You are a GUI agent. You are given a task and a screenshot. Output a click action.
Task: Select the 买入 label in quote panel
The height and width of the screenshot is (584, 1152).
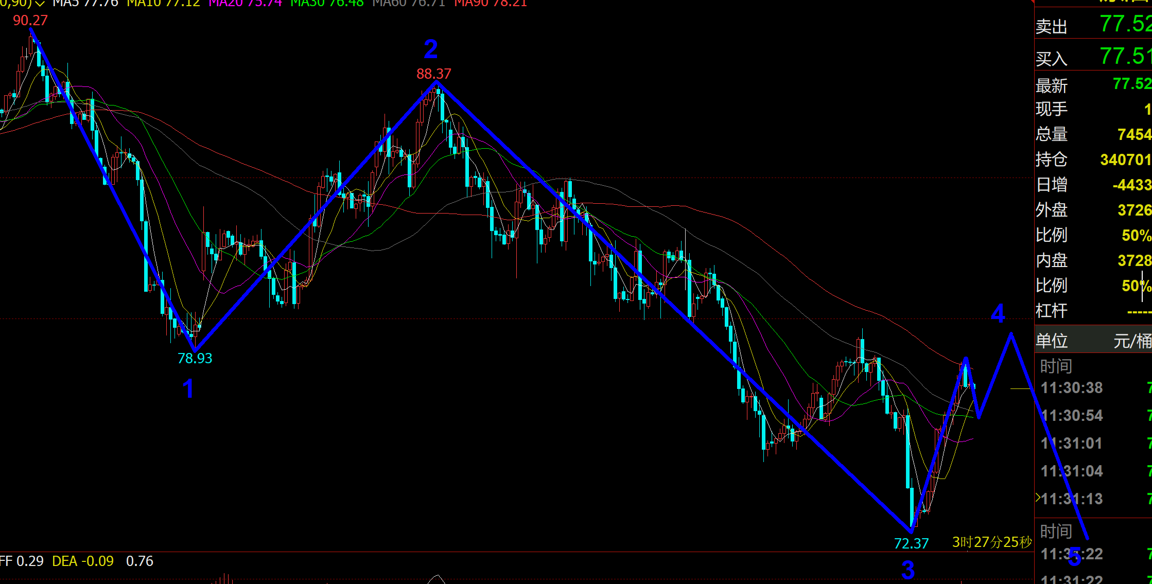[1052, 59]
